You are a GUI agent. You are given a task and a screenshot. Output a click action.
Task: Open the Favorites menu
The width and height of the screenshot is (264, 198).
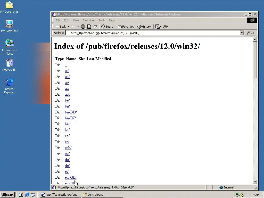pyautogui.click(x=89, y=20)
